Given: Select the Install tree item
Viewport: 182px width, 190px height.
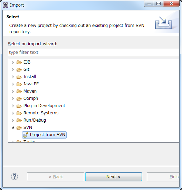Looking at the screenshot, I should [30, 77].
